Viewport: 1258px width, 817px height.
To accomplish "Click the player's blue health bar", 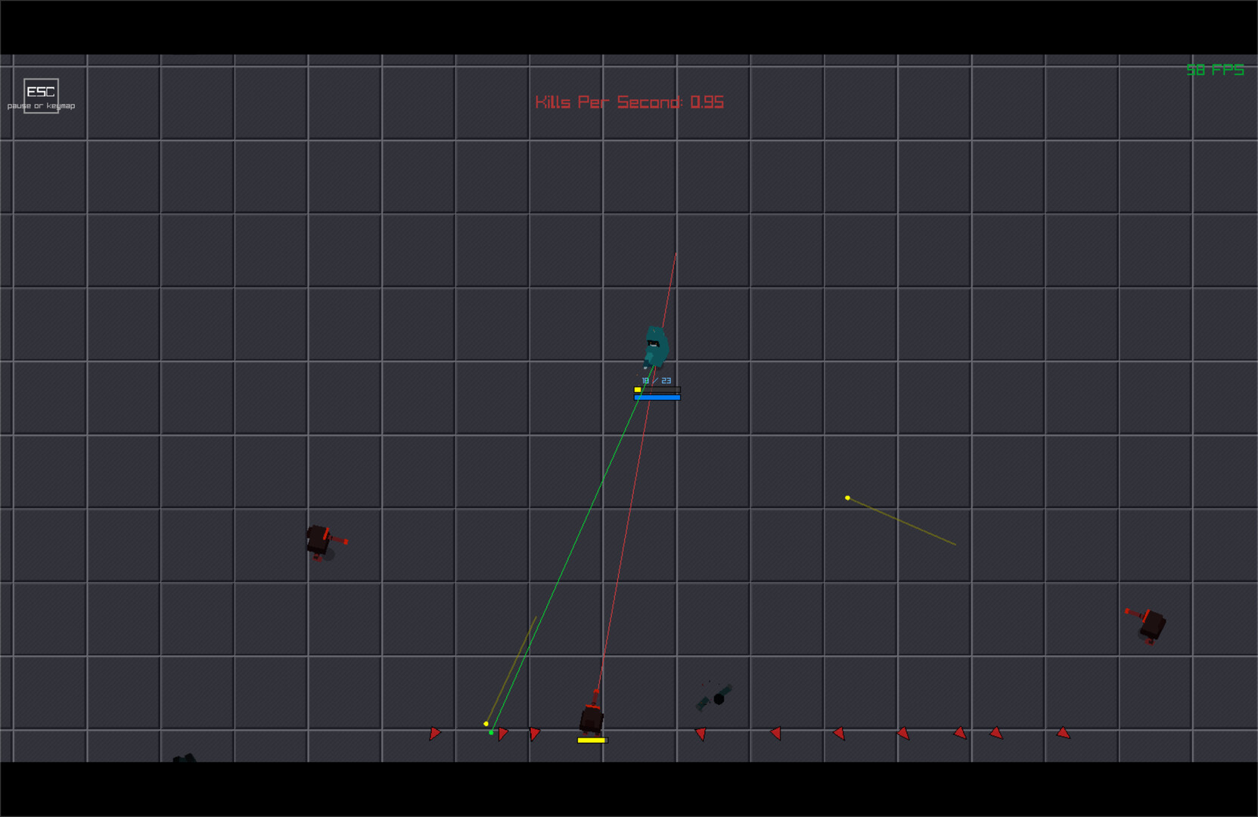I will (657, 397).
